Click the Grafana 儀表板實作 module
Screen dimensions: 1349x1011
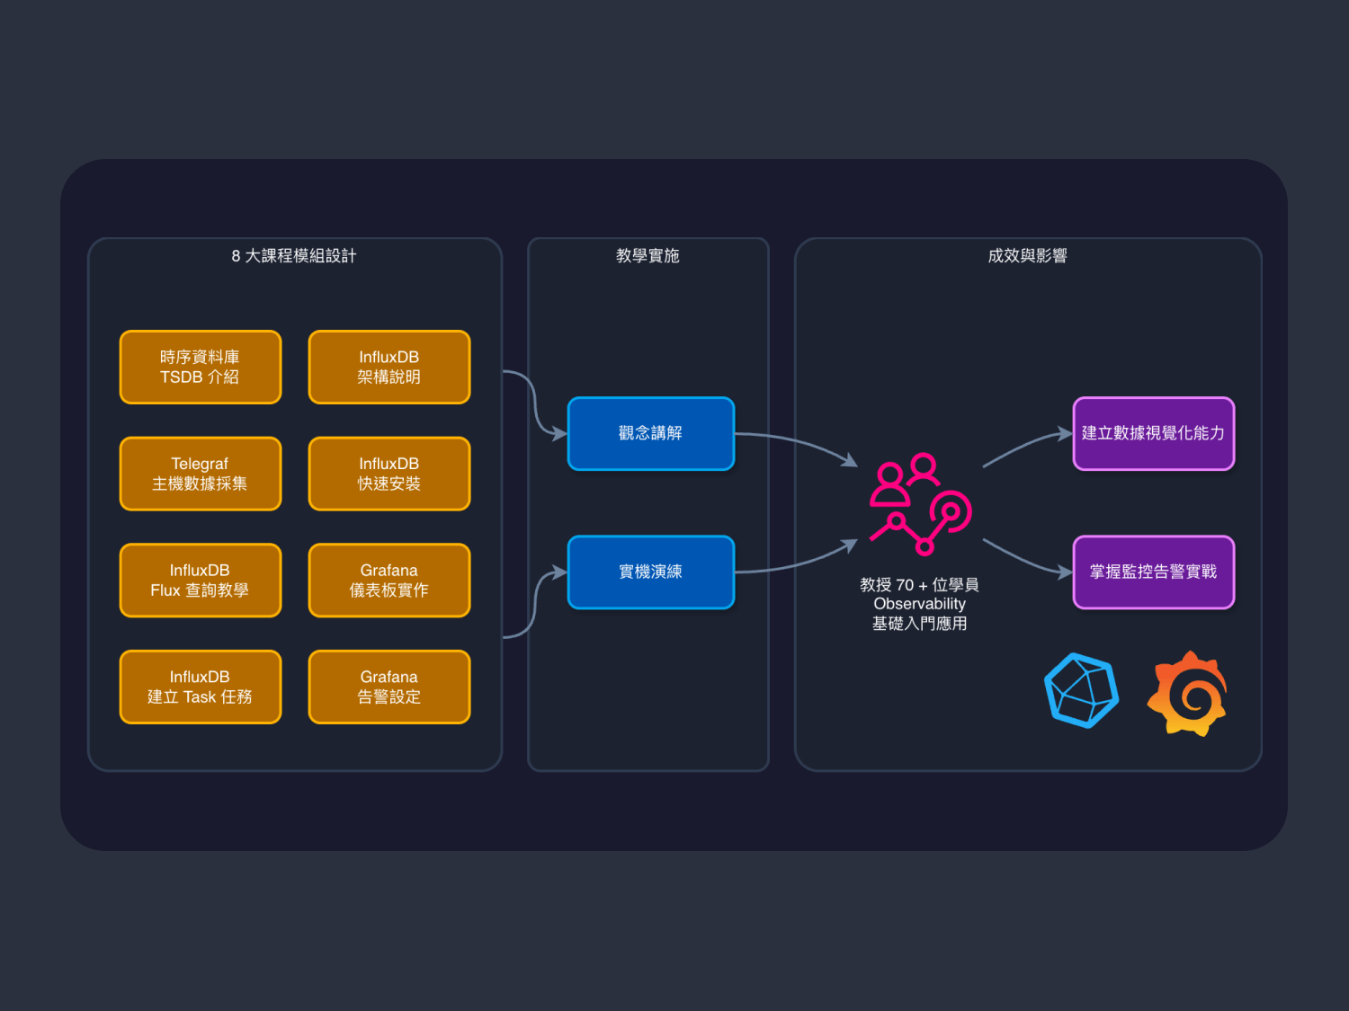[389, 580]
